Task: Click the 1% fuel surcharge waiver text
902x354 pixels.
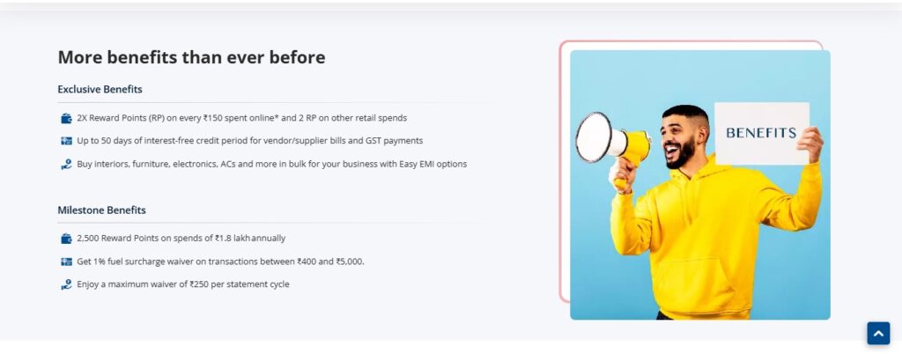Action: (x=220, y=262)
